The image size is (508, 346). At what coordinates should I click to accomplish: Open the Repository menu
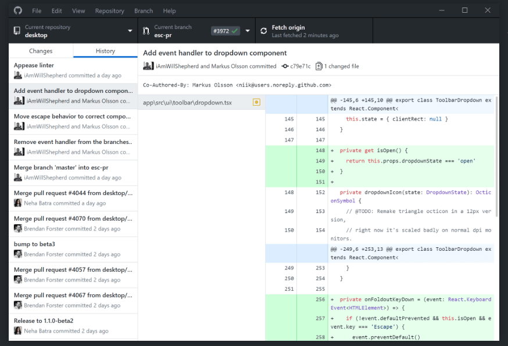[x=109, y=11]
